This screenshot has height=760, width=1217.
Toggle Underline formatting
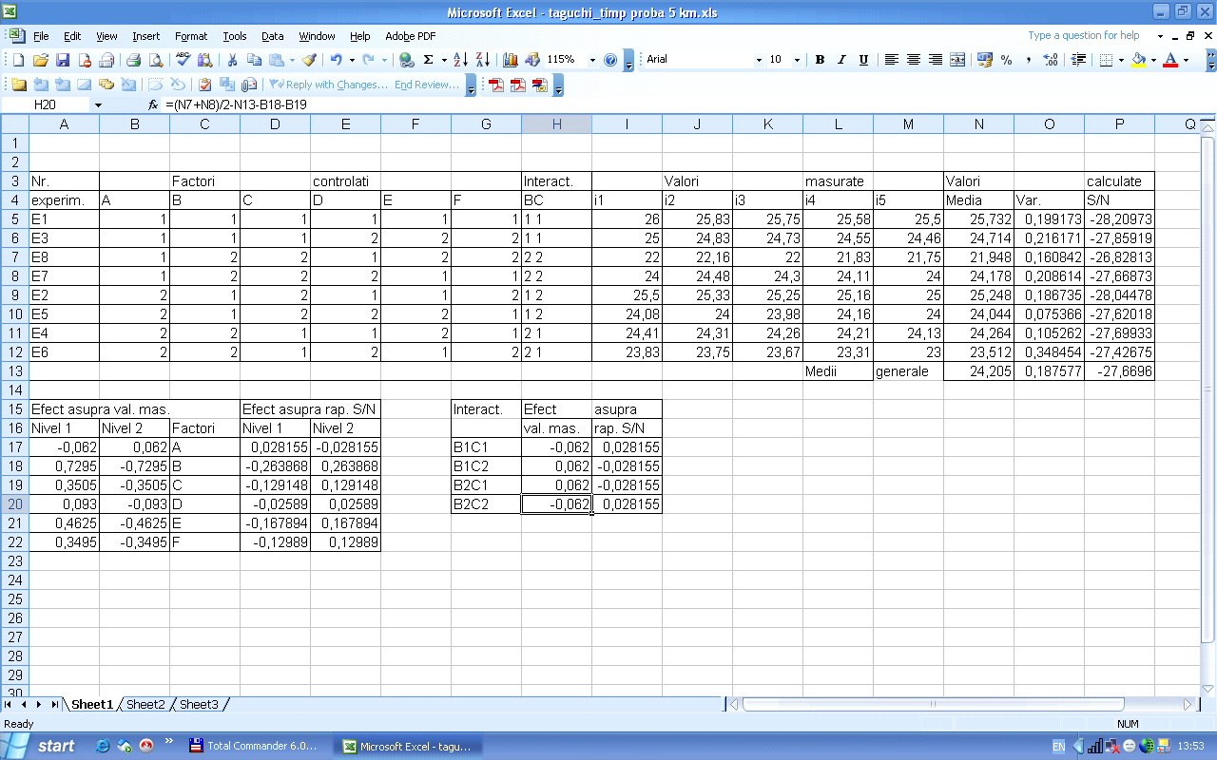coord(863,60)
